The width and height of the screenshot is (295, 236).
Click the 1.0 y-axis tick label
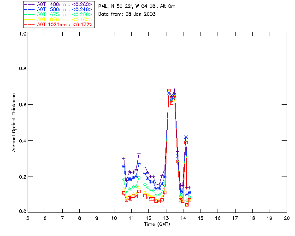click(x=23, y=34)
